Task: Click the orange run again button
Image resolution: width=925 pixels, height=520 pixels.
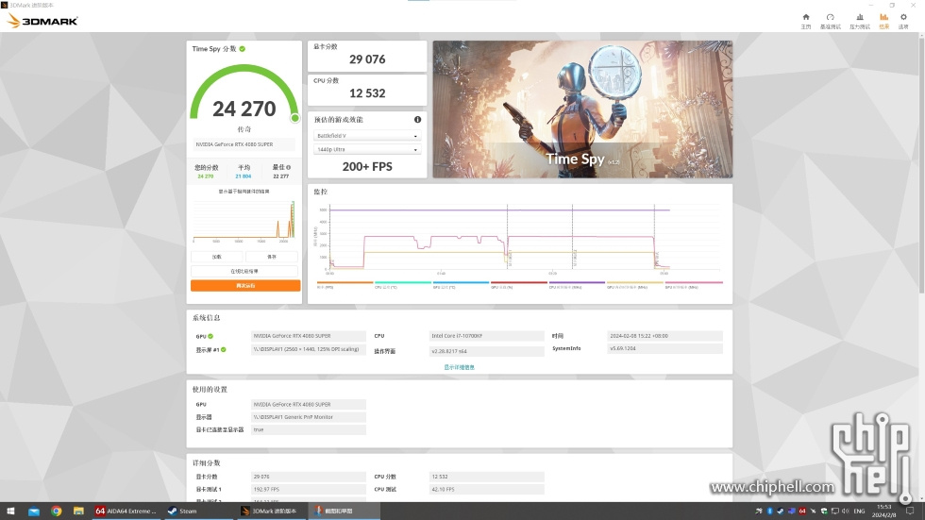Action: (245, 286)
